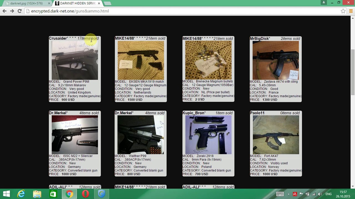Screen dimensions: 355x199
Task: Open the red Avira tray icon
Action: coord(295,194)
